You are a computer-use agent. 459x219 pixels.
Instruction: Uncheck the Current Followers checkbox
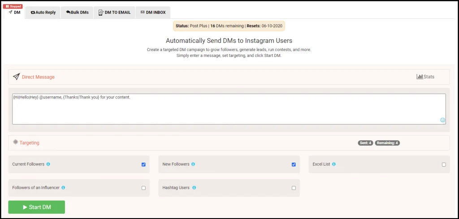143,164
